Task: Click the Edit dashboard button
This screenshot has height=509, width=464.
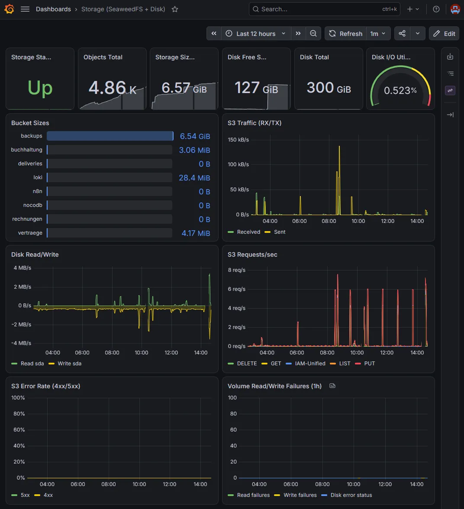Action: tap(444, 33)
